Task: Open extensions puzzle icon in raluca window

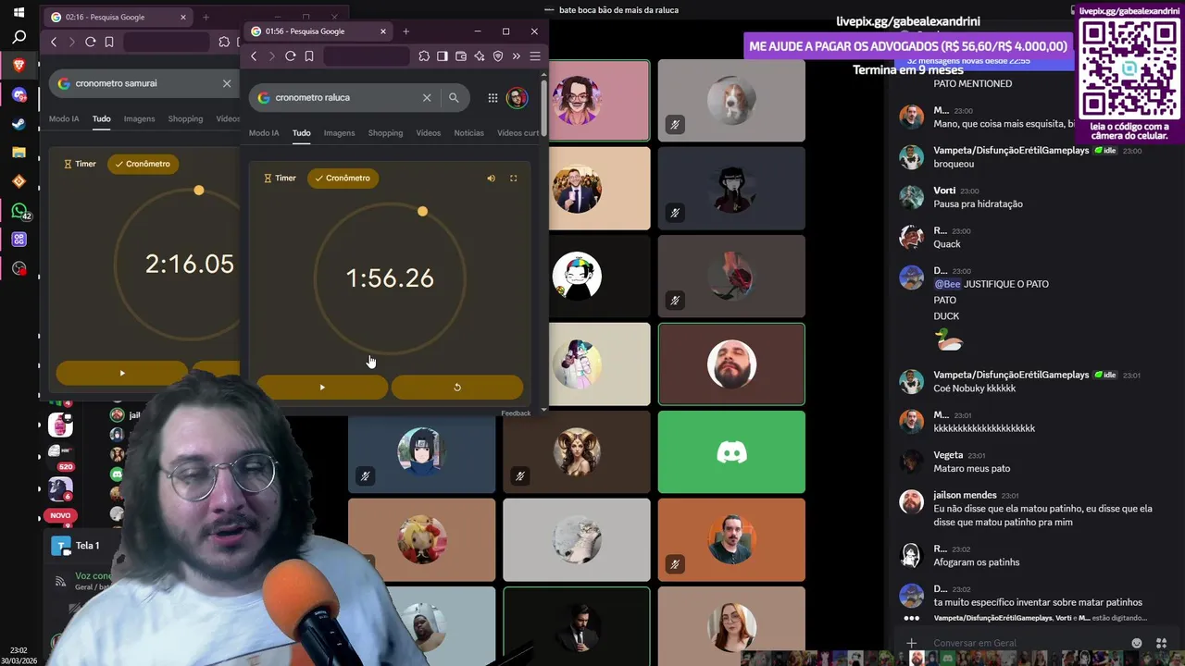Action: (x=424, y=56)
